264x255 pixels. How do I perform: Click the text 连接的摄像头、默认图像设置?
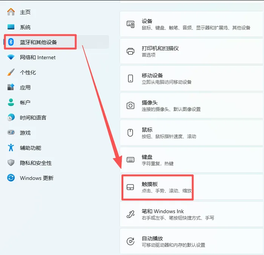171,109
